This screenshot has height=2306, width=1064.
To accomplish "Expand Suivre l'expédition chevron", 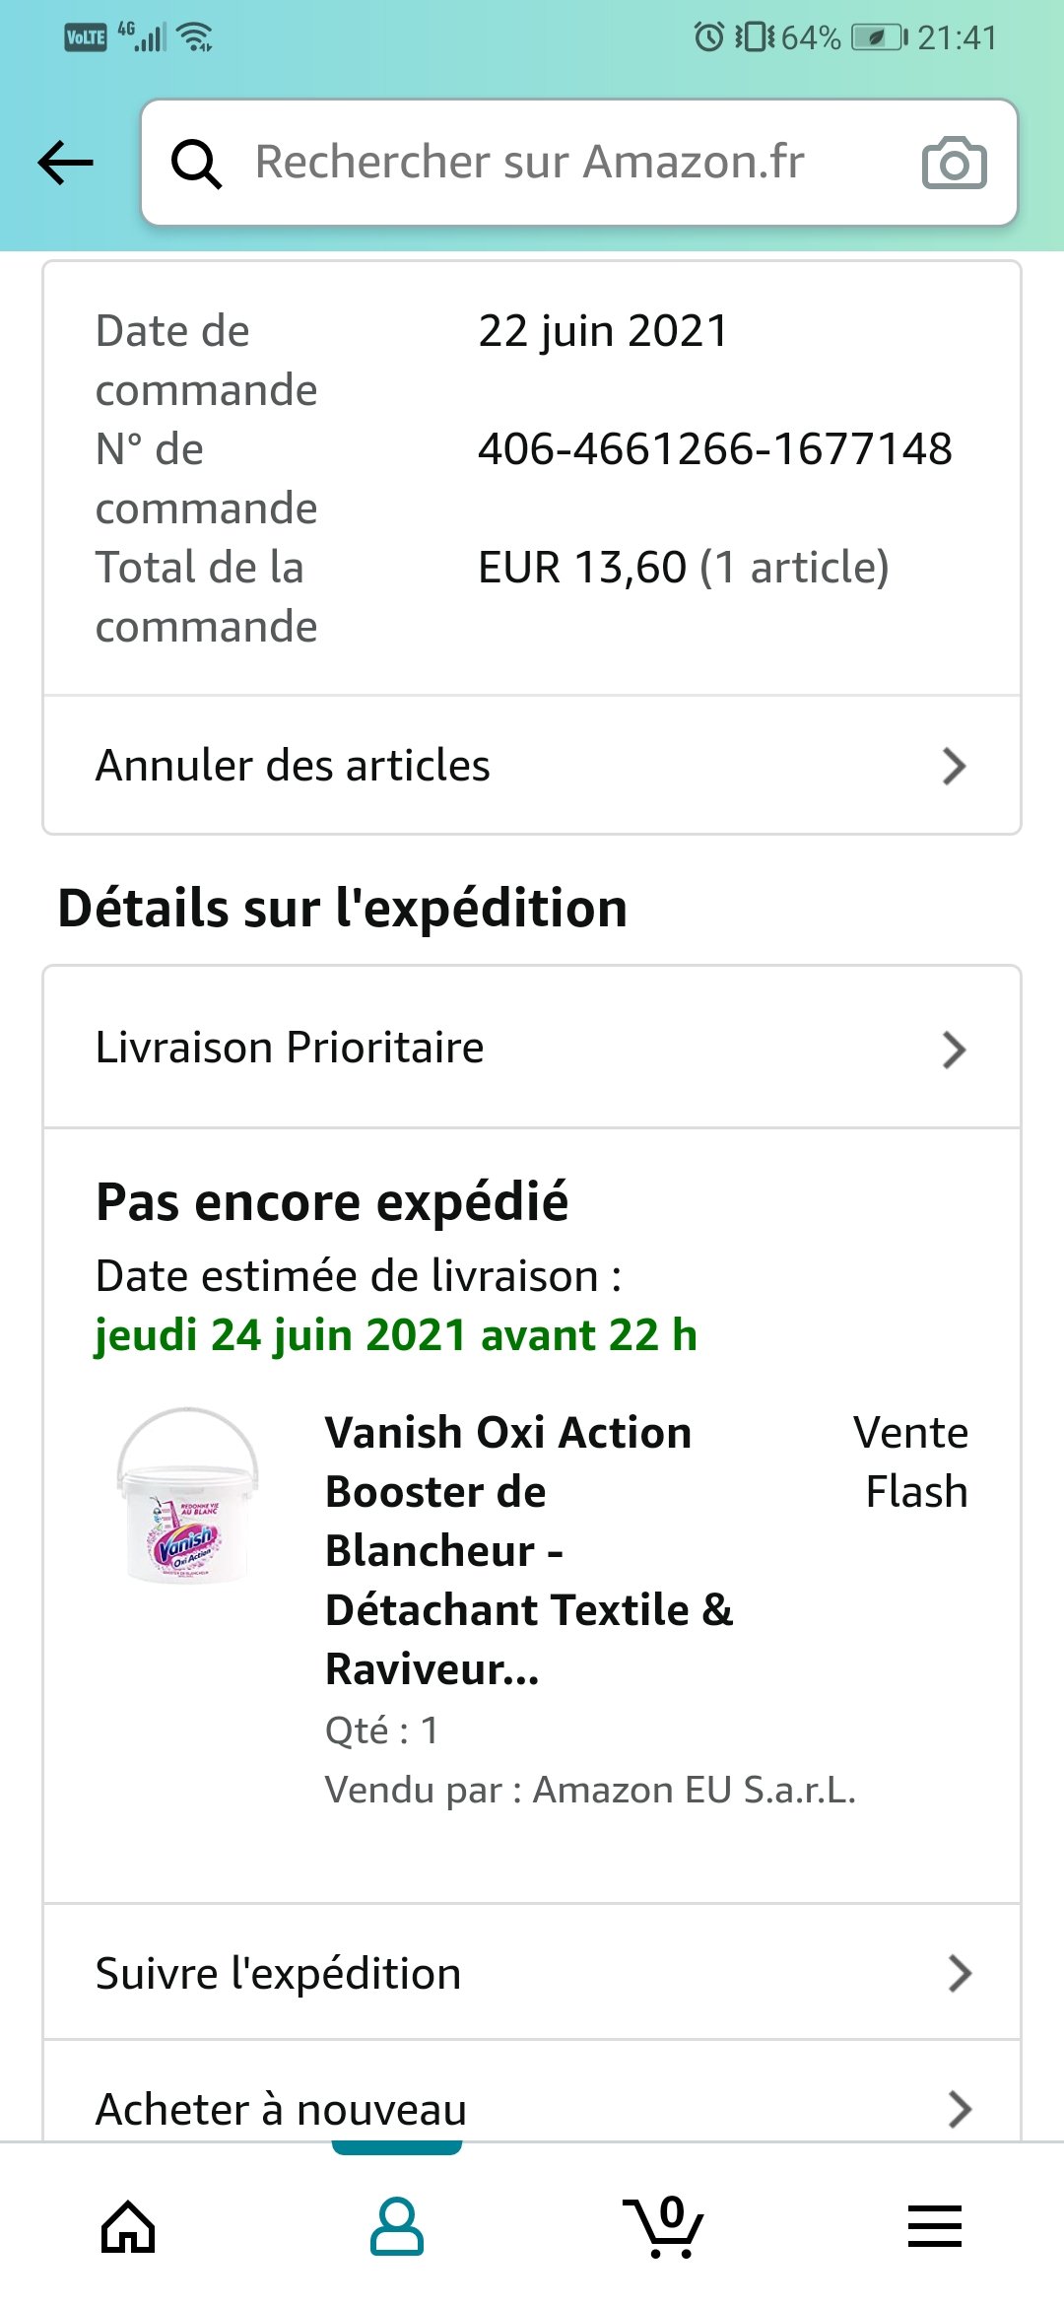I will [960, 1974].
